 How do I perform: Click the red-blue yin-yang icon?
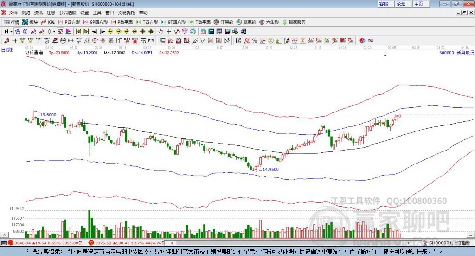tap(362, 40)
